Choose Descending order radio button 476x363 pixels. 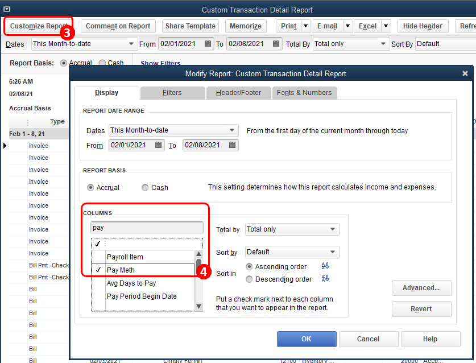click(249, 279)
